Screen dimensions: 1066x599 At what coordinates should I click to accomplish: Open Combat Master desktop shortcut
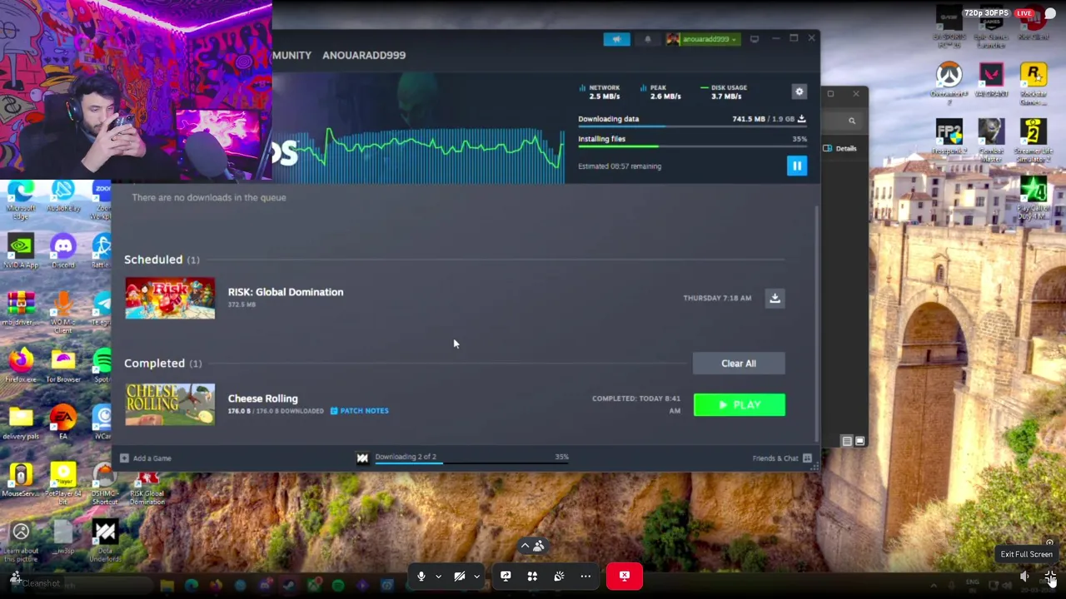click(991, 141)
